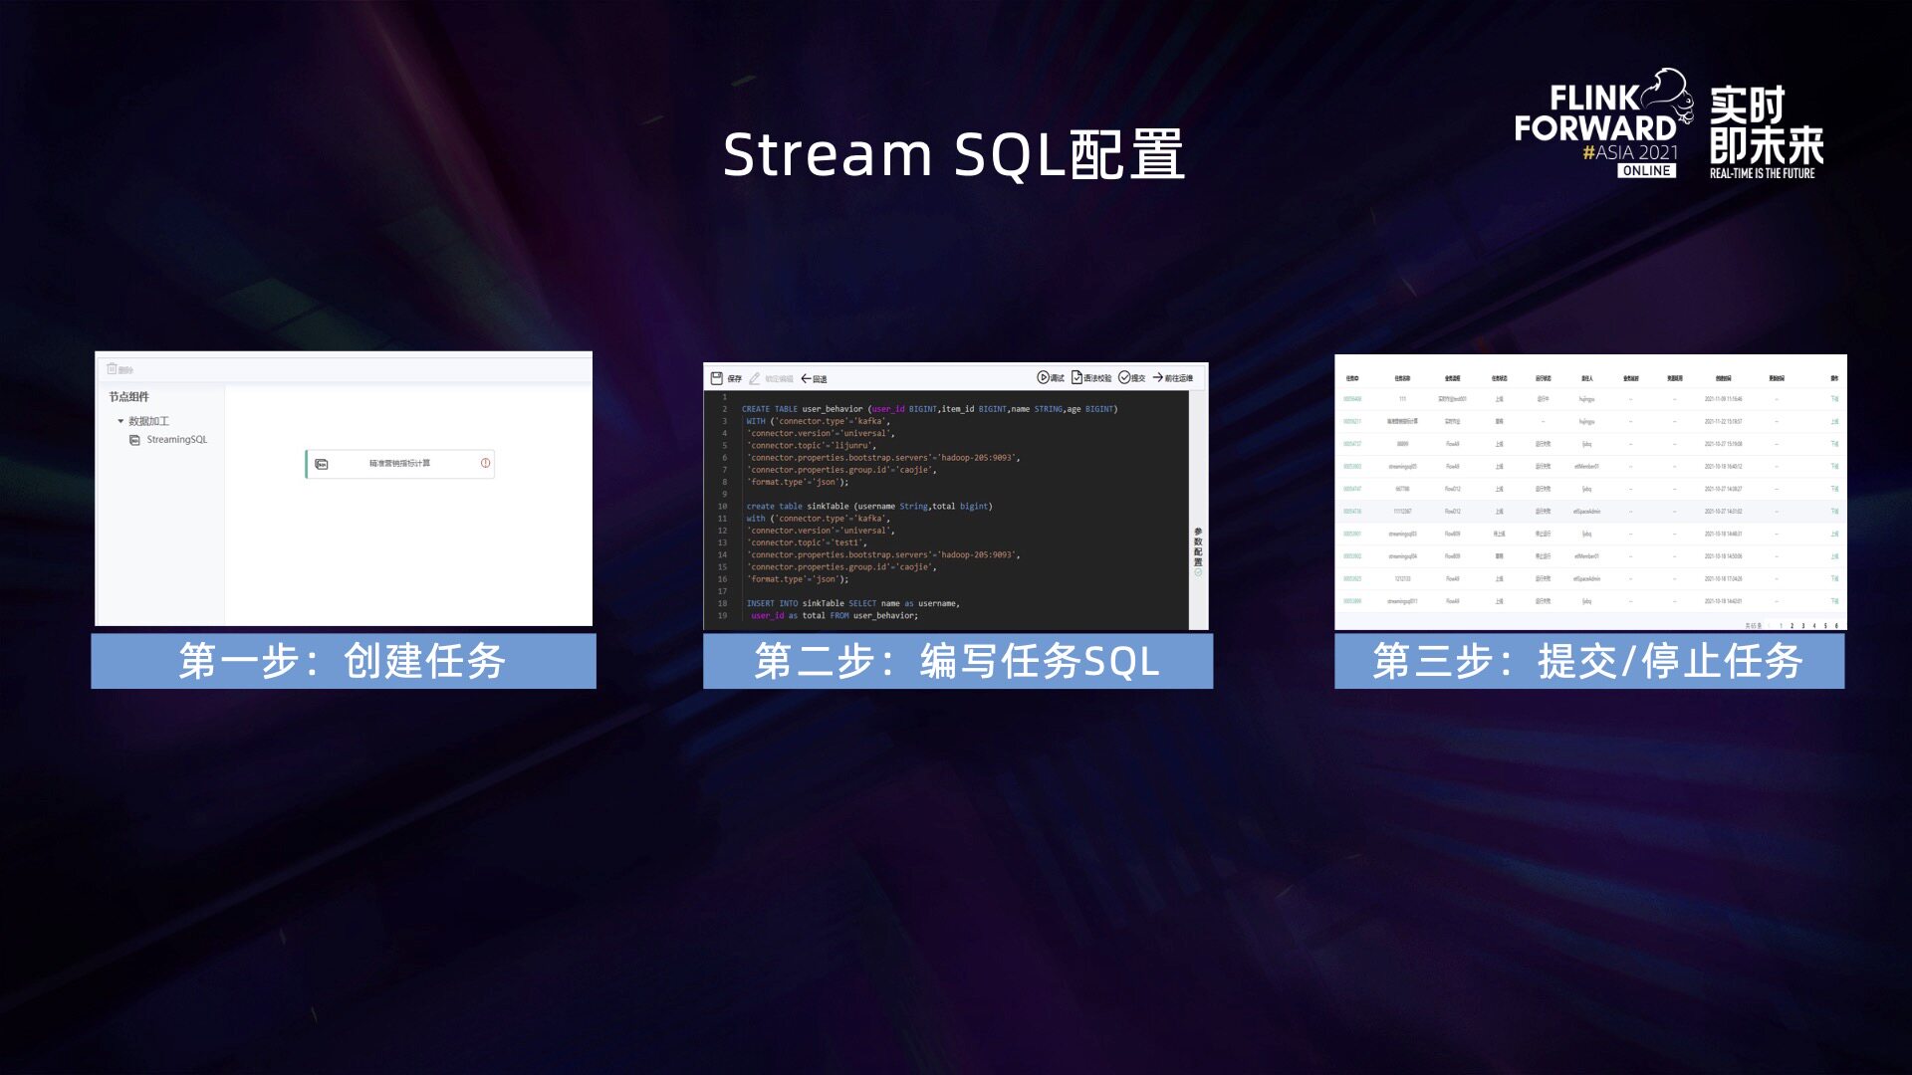This screenshot has width=1912, height=1075.
Task: Open first task ID link in table
Action: pos(1351,399)
